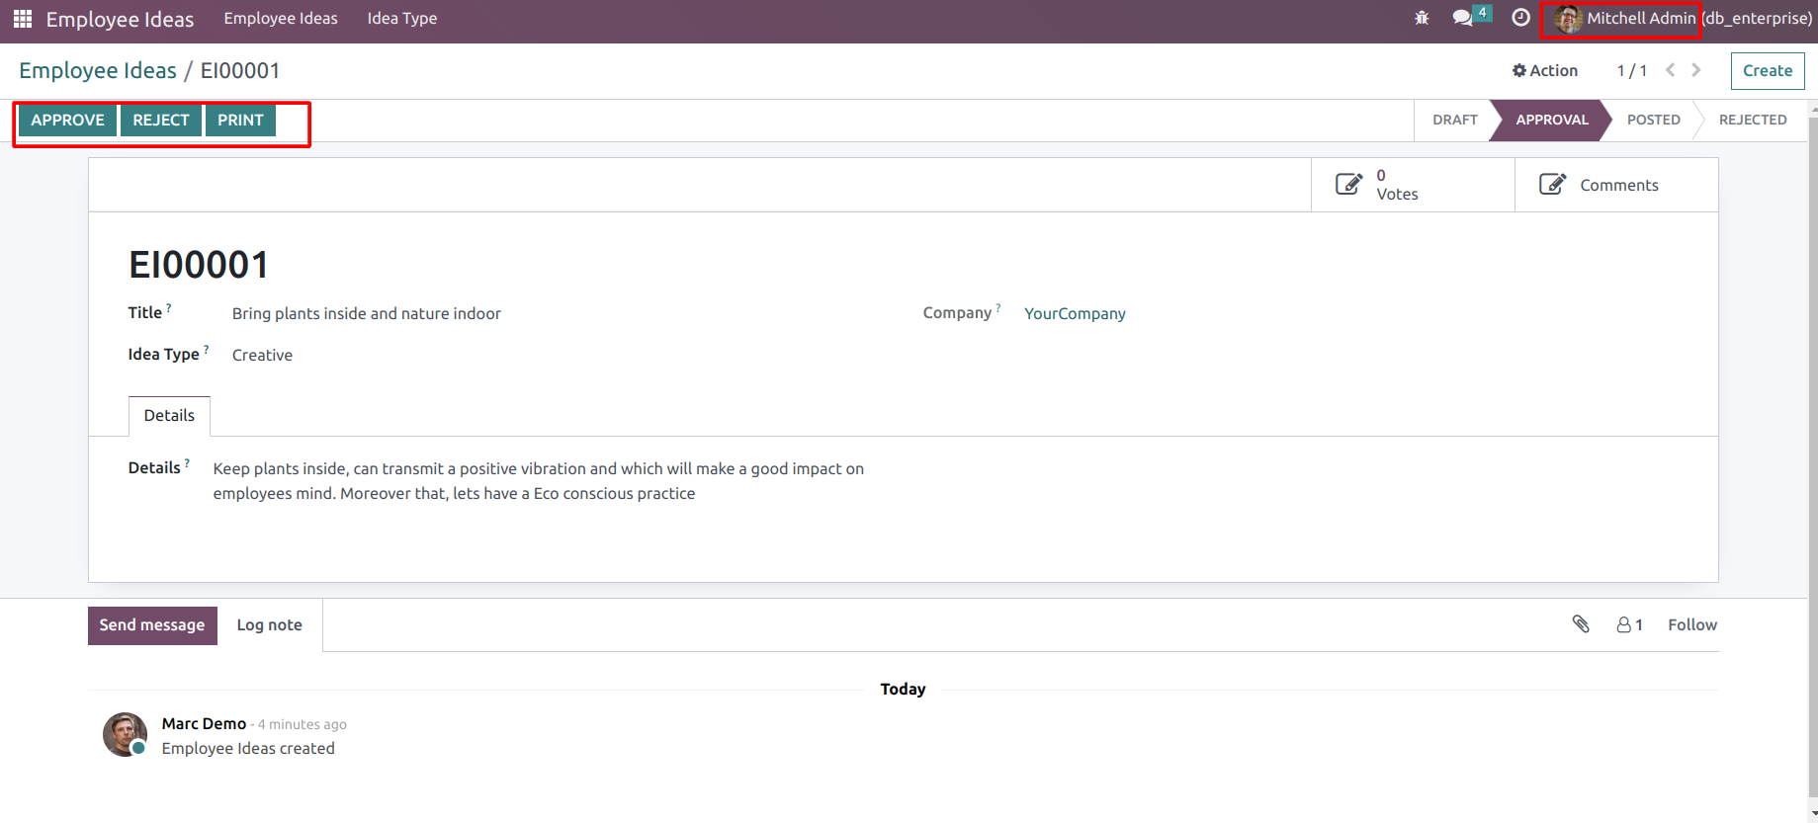Create a new idea record

click(1768, 71)
